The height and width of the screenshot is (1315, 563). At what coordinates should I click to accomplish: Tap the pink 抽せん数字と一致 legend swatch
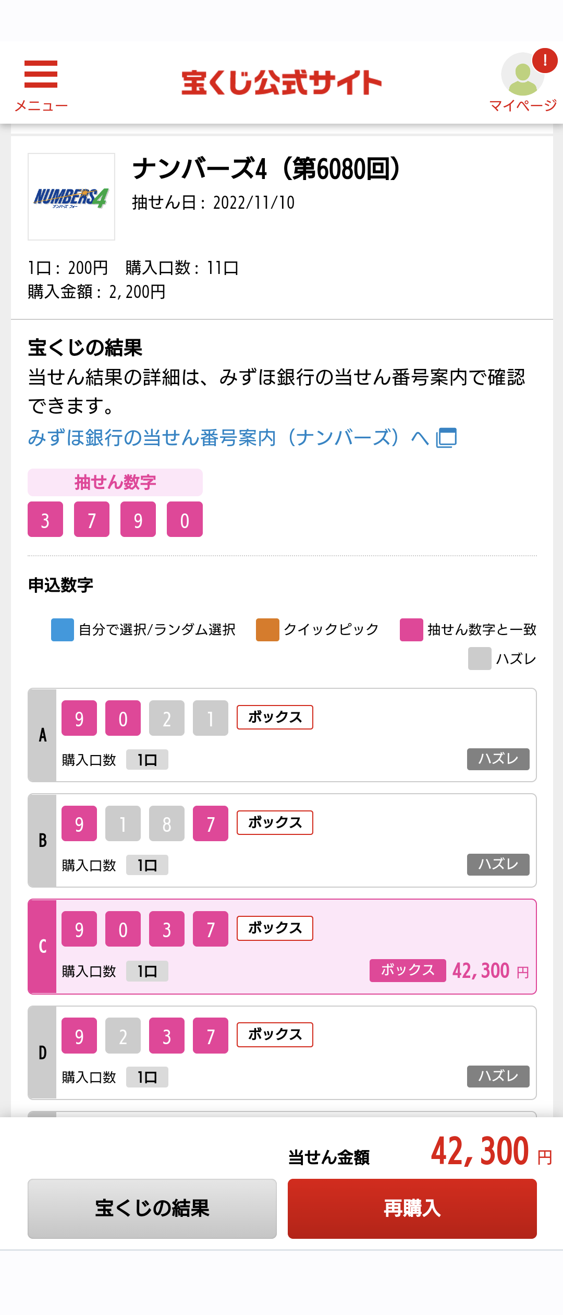pos(411,629)
